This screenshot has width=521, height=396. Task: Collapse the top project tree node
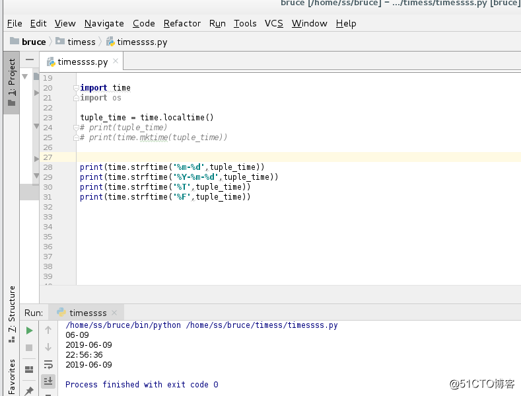[x=25, y=77]
